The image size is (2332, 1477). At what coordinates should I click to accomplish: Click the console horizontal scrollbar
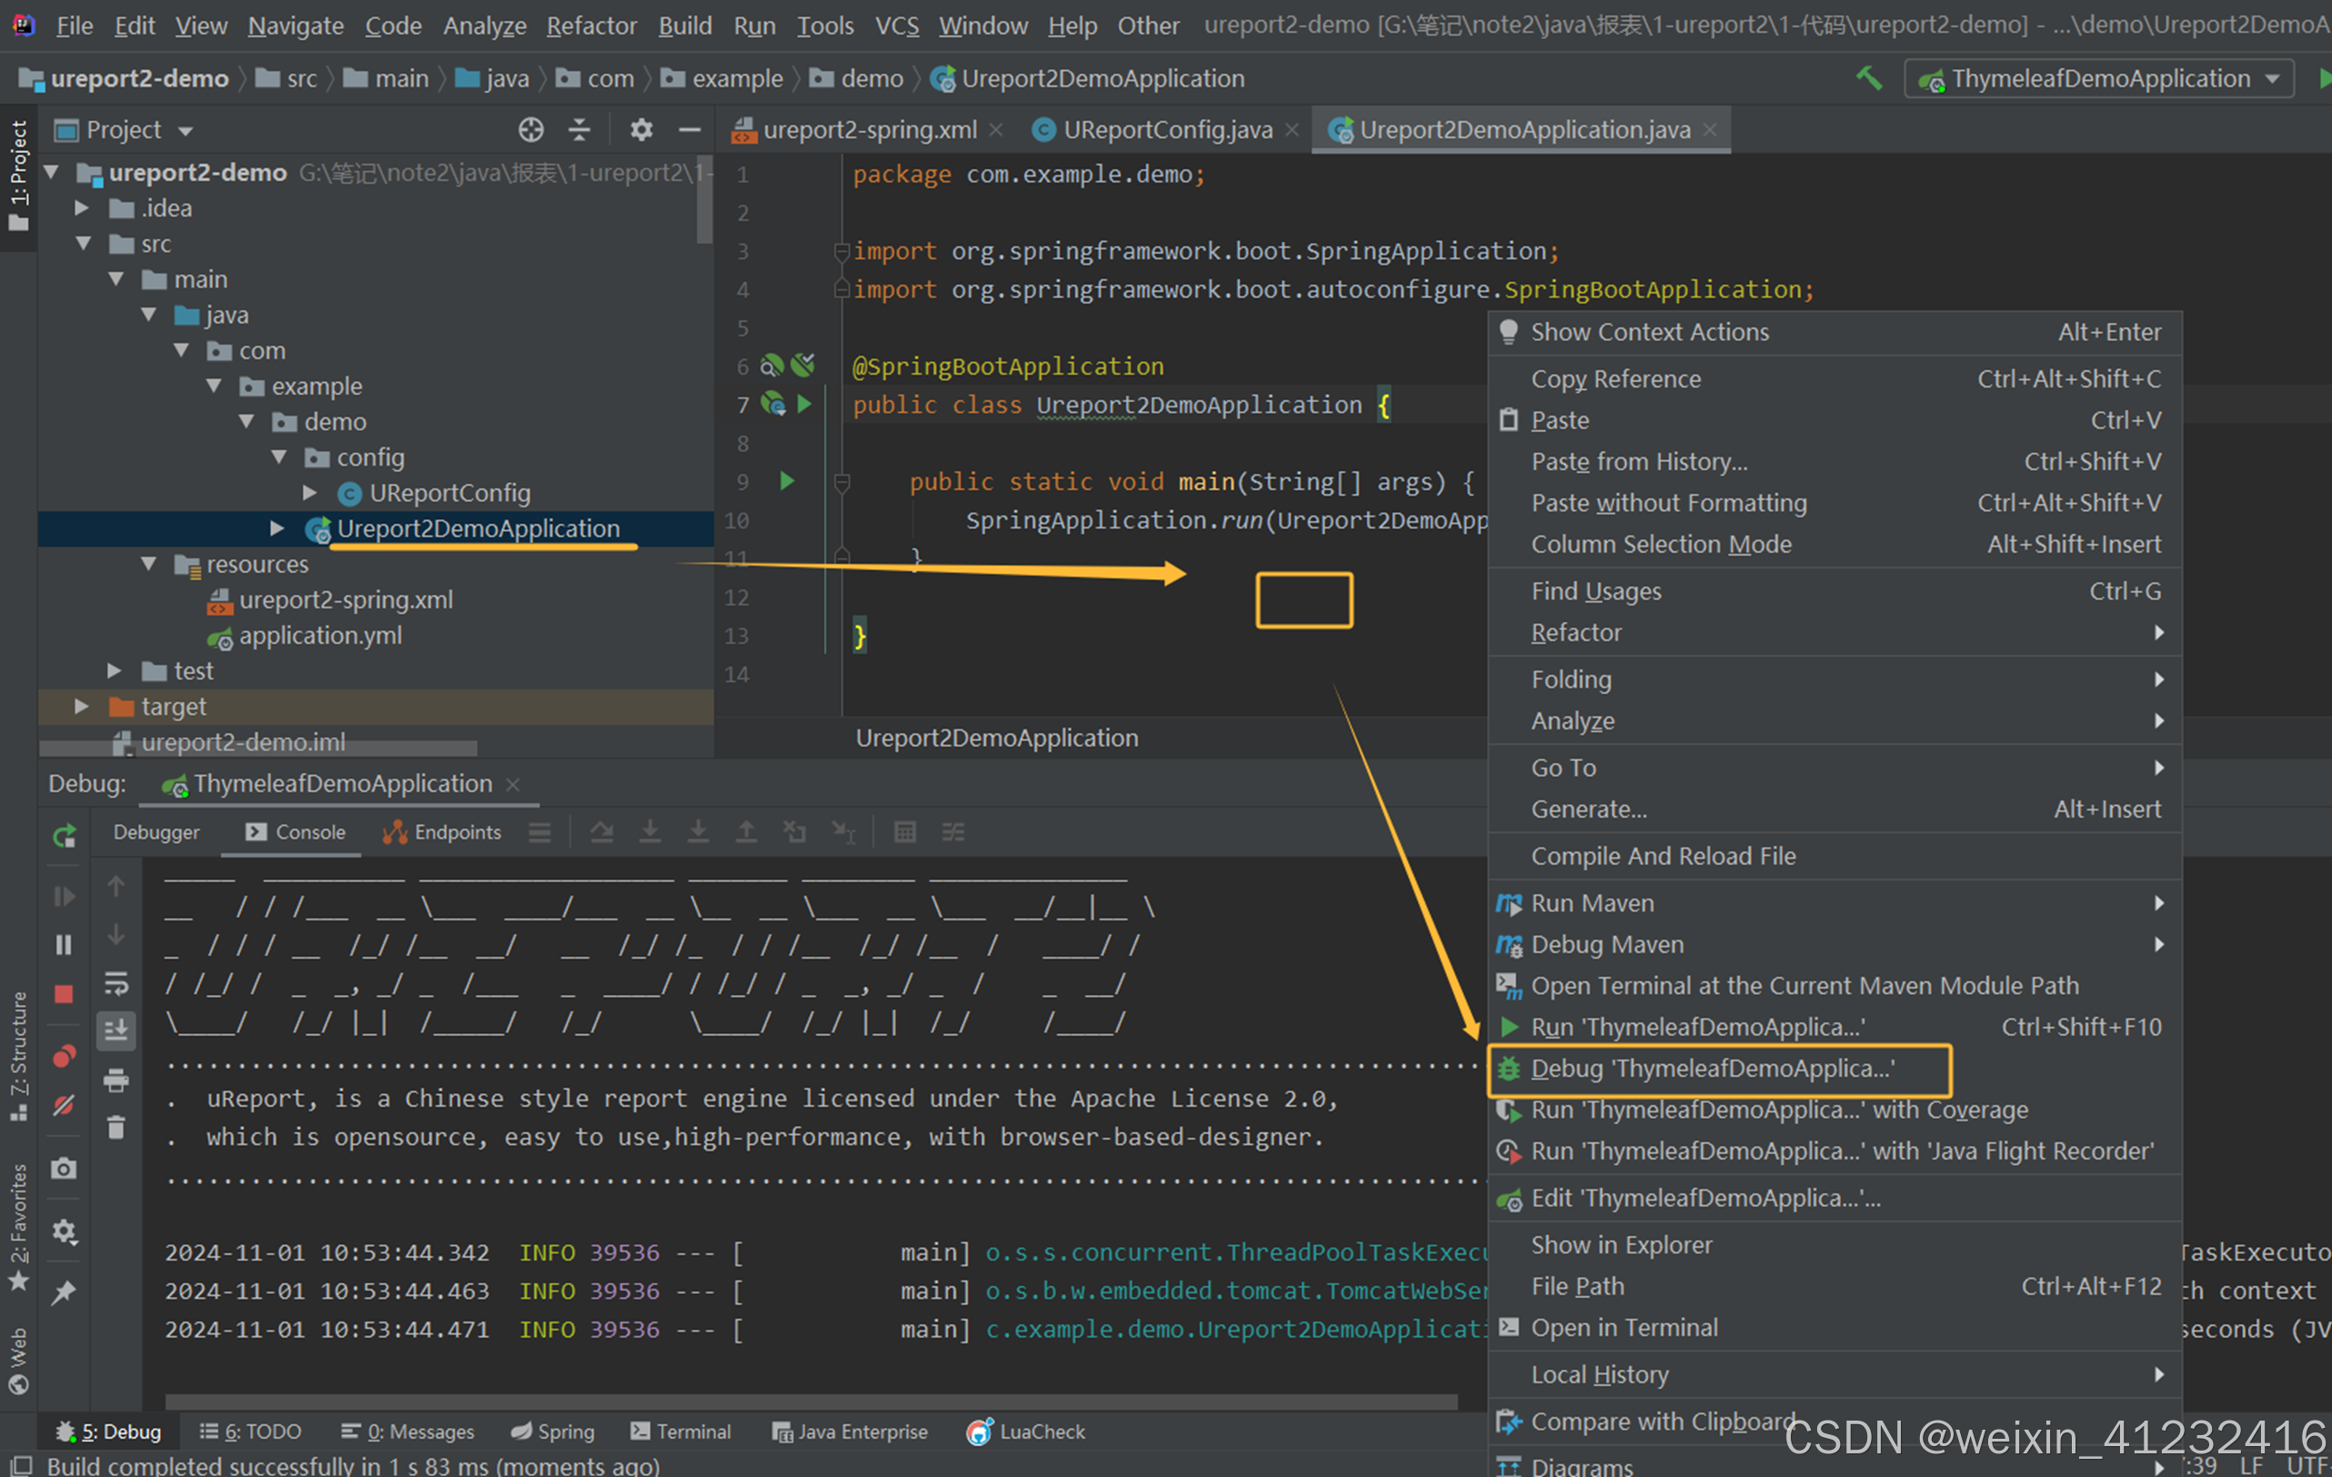[809, 1402]
